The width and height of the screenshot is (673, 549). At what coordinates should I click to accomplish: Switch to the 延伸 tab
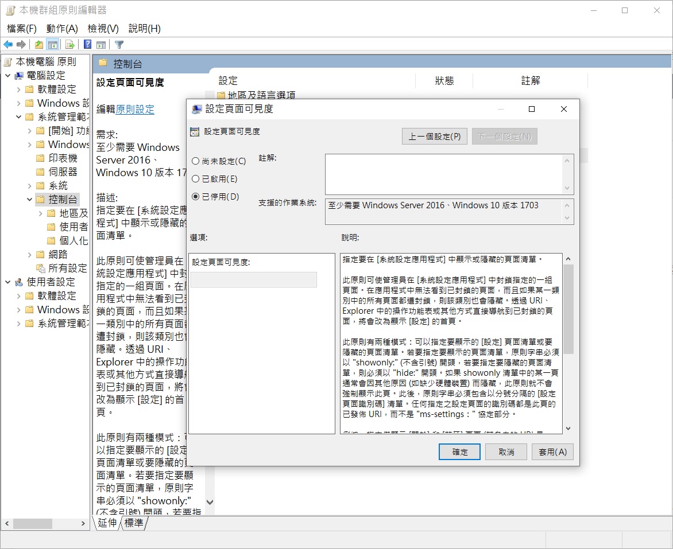(x=106, y=523)
